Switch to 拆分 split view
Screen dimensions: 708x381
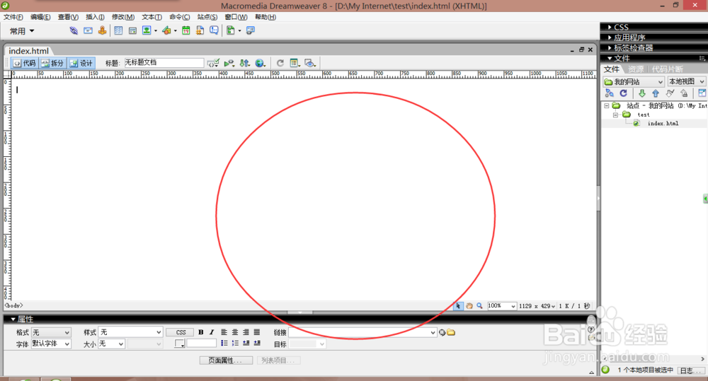tap(53, 63)
